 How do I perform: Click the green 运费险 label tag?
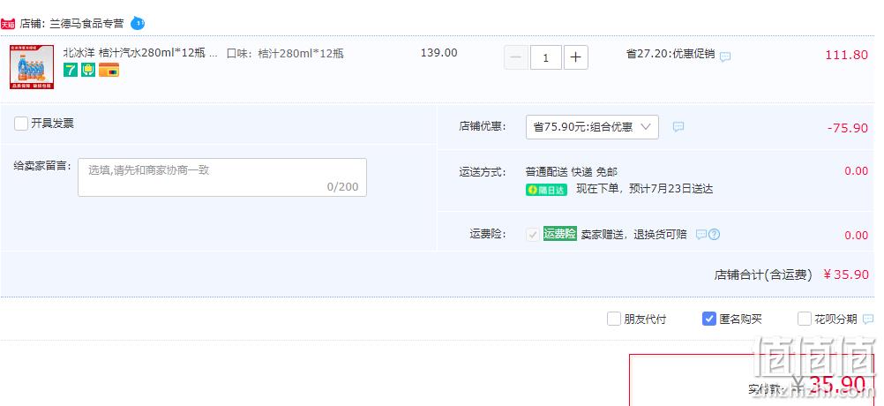coord(560,233)
